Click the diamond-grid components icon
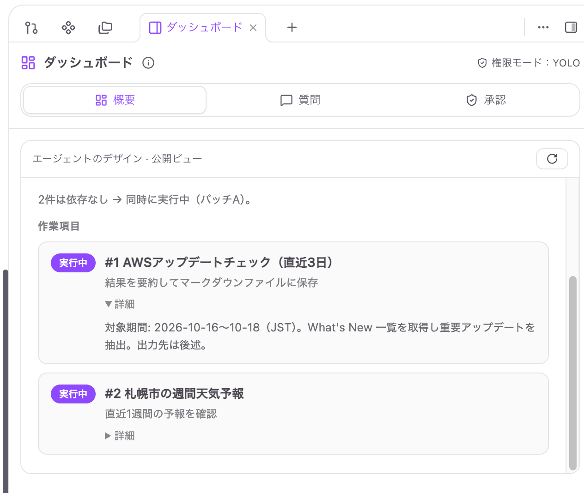 68,28
